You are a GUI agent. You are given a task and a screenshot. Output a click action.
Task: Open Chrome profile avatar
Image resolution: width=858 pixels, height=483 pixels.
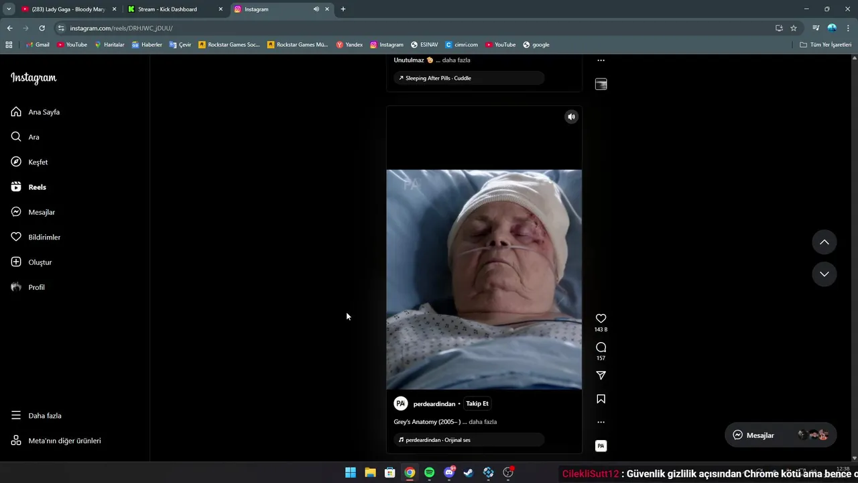832,28
